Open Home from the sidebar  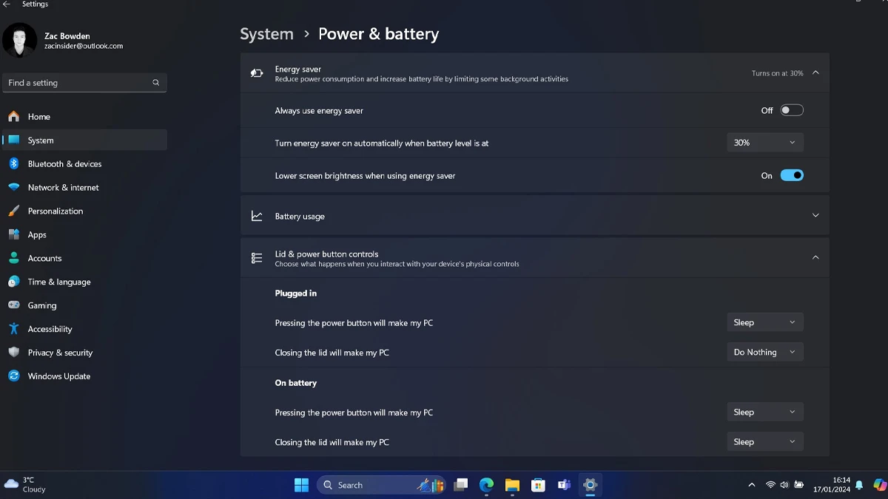(x=84, y=117)
